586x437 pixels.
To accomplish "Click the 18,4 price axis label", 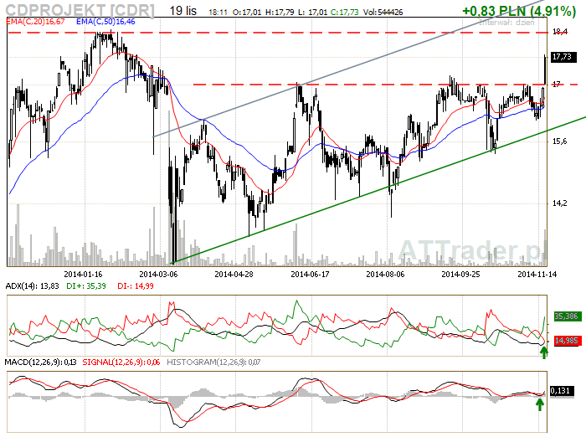I will click(560, 32).
